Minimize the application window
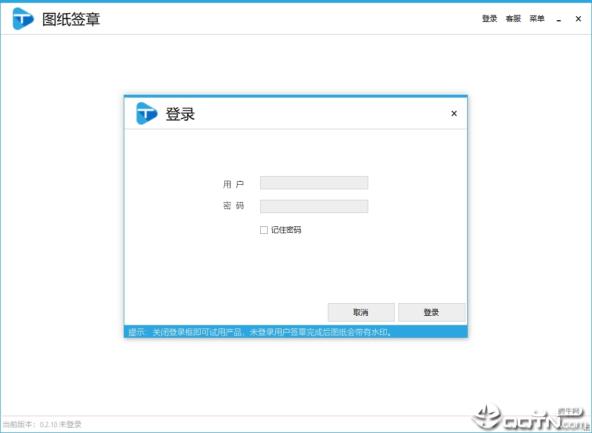The image size is (592, 433). pos(558,18)
